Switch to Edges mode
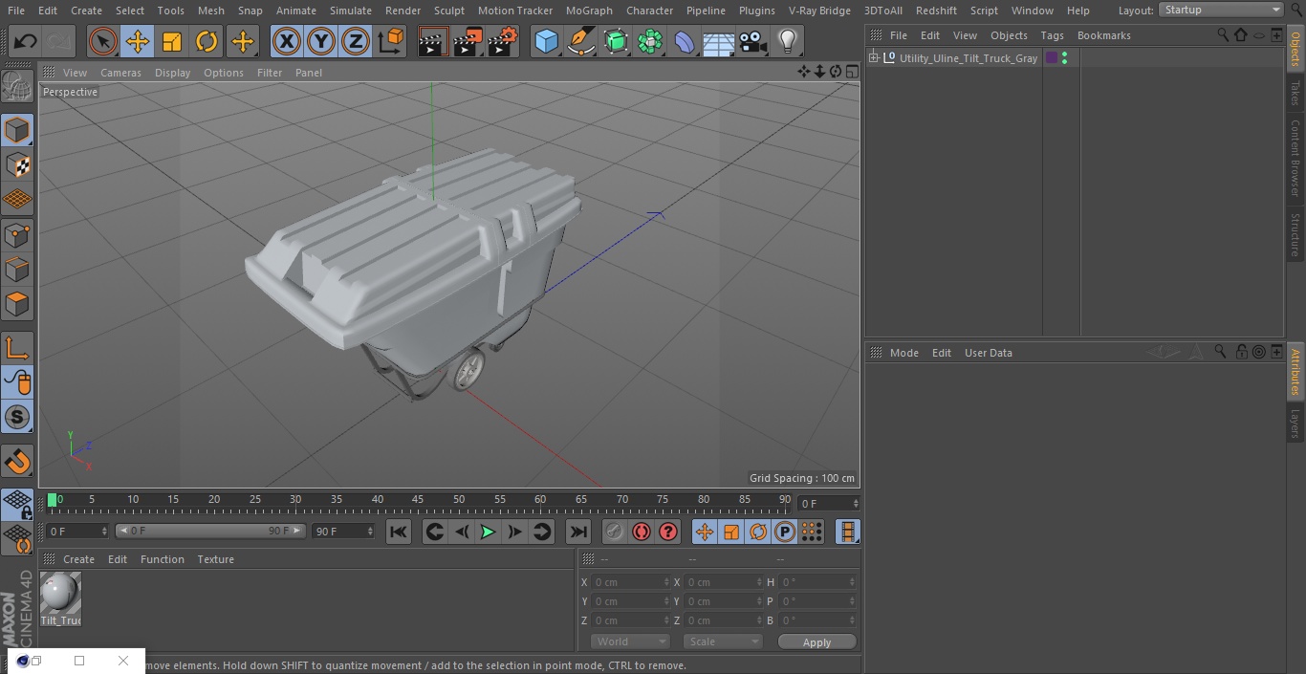 pyautogui.click(x=17, y=270)
